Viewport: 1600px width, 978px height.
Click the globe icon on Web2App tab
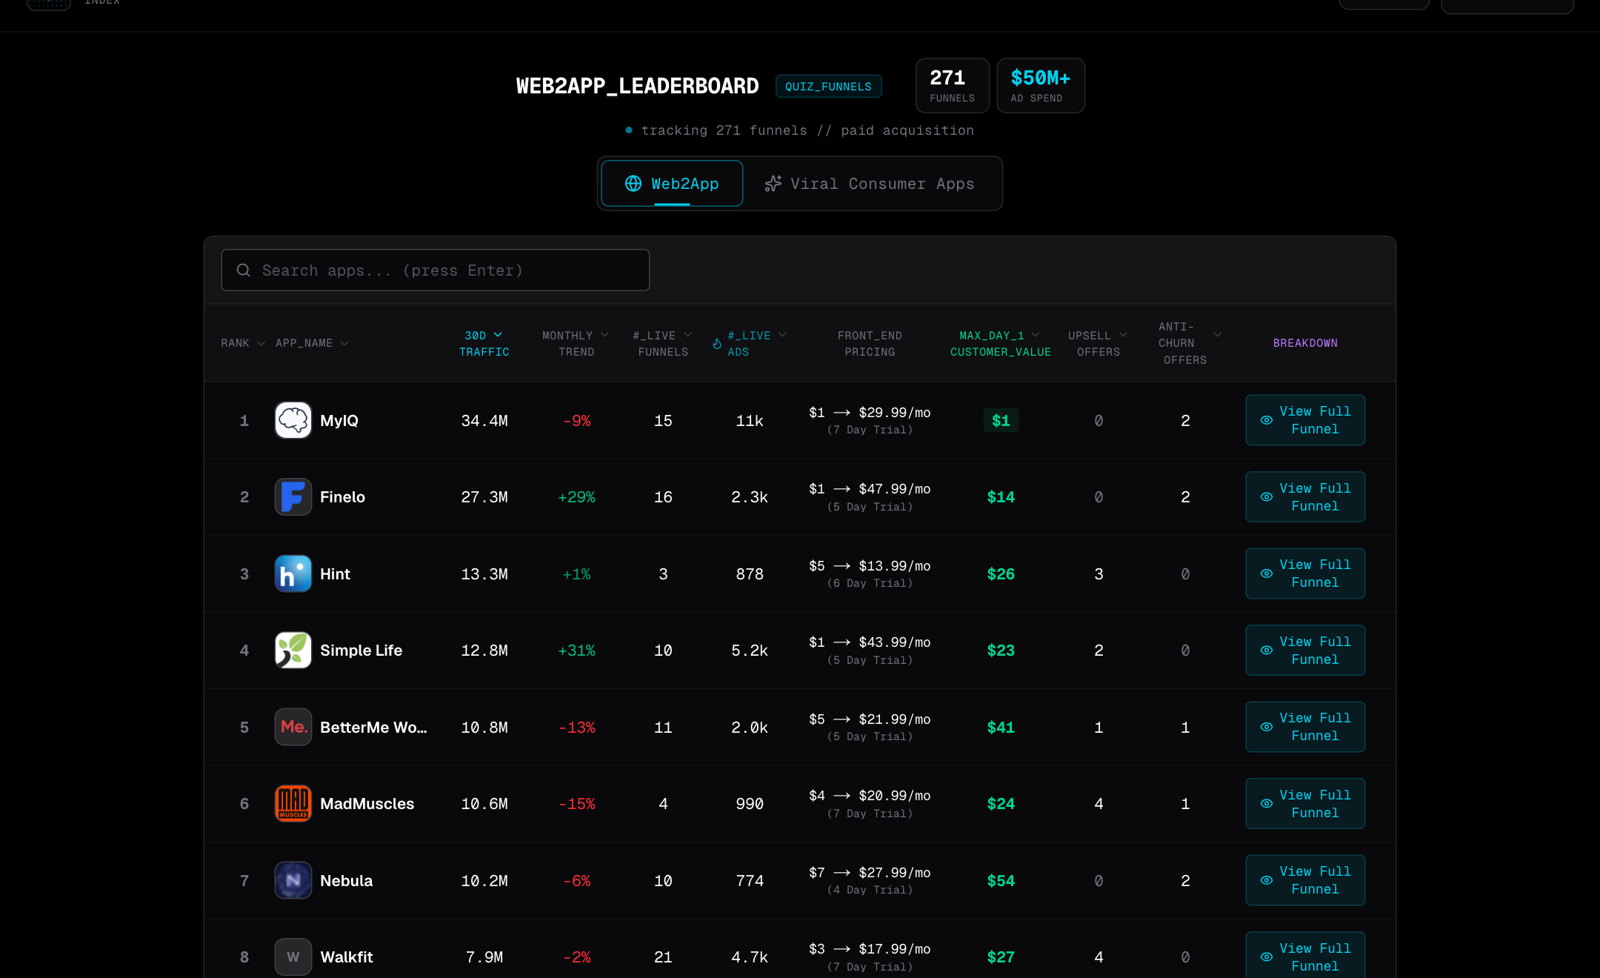[633, 184]
